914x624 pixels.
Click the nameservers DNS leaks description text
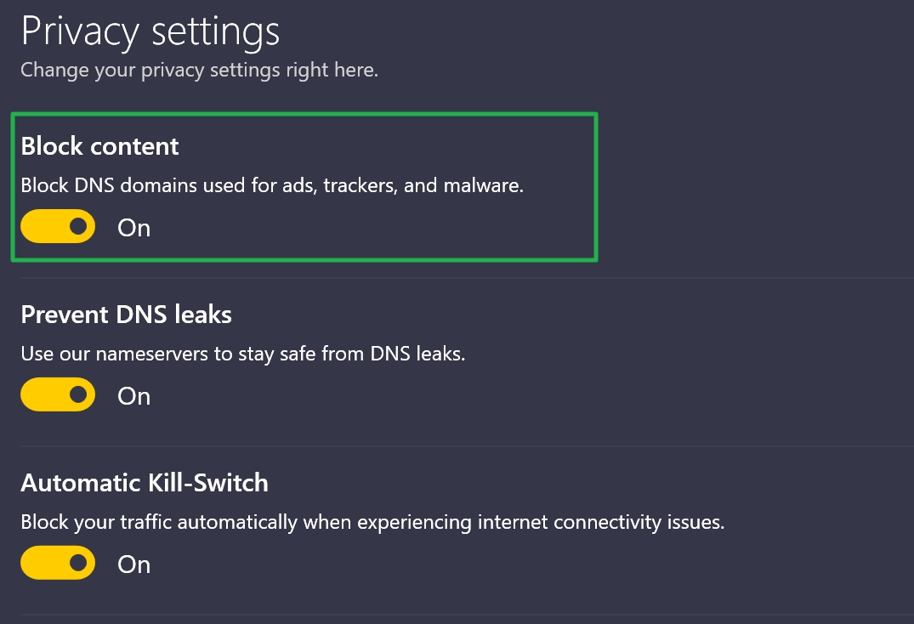(x=243, y=353)
